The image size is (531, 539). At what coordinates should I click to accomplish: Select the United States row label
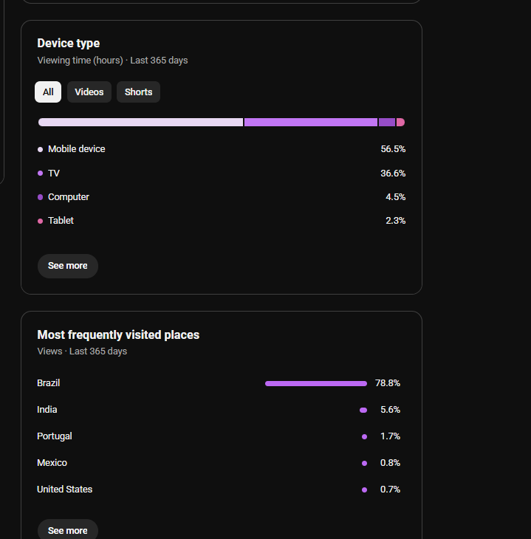[x=65, y=489]
